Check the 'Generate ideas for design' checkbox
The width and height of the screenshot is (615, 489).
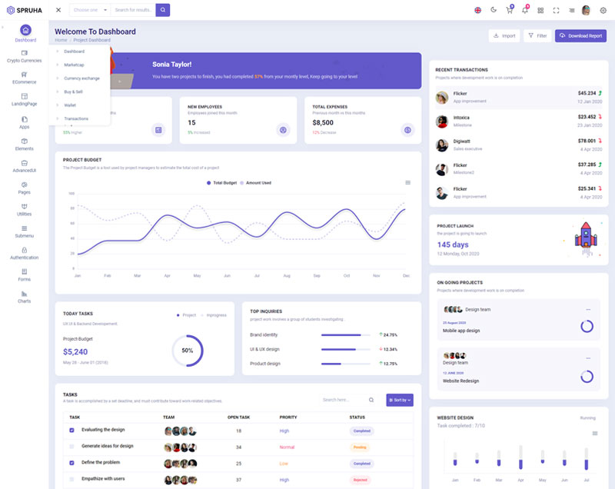coord(72,447)
